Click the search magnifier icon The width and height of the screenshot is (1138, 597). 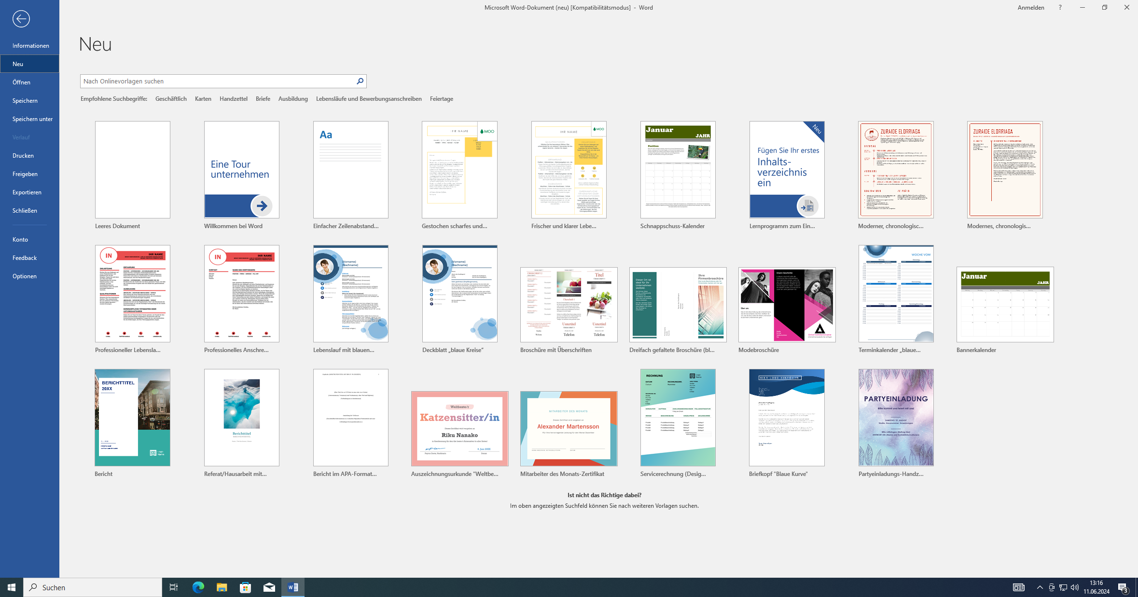360,81
